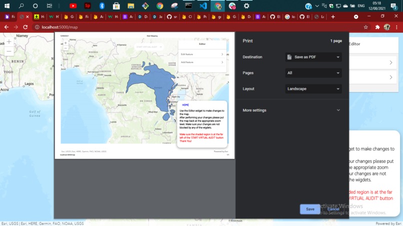
Task: Switch to the GitHub 'sr' tab
Action: pyautogui.click(x=172, y=16)
